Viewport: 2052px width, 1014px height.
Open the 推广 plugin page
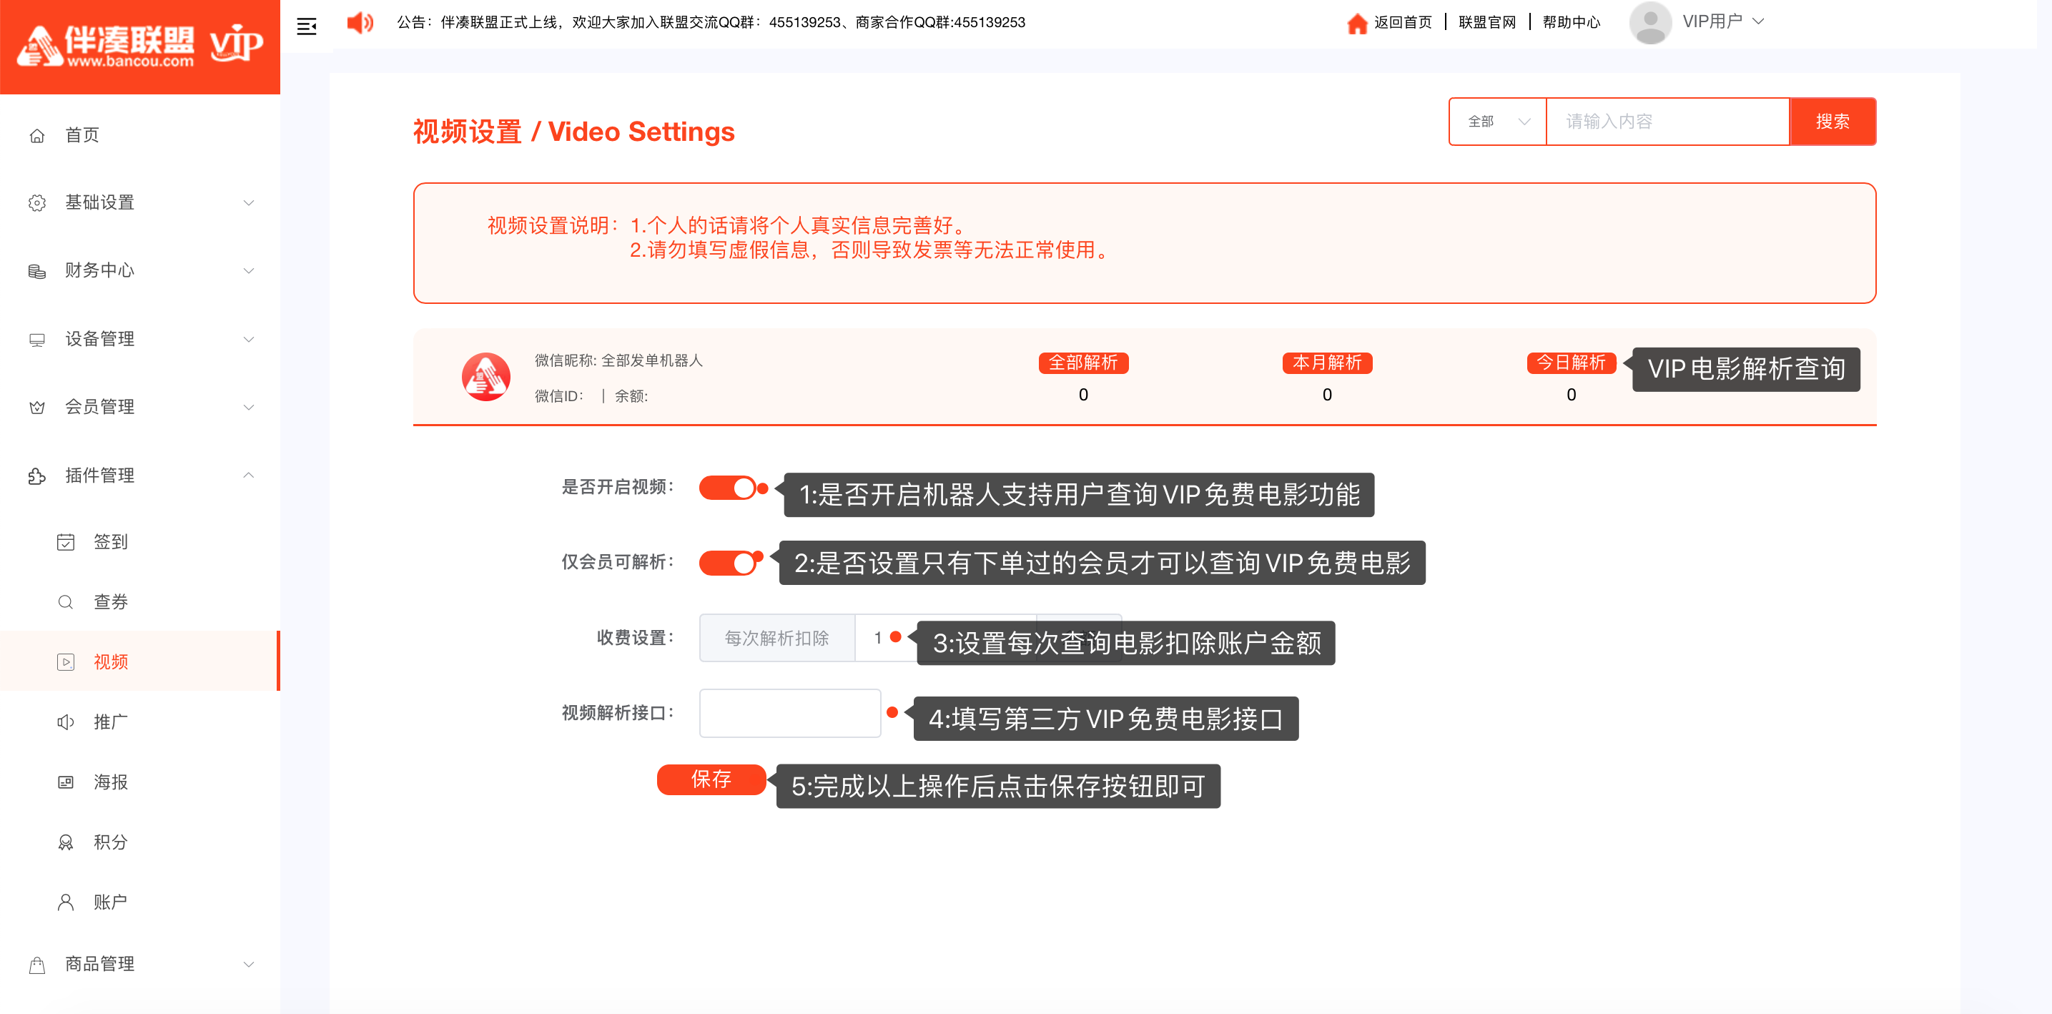point(140,722)
